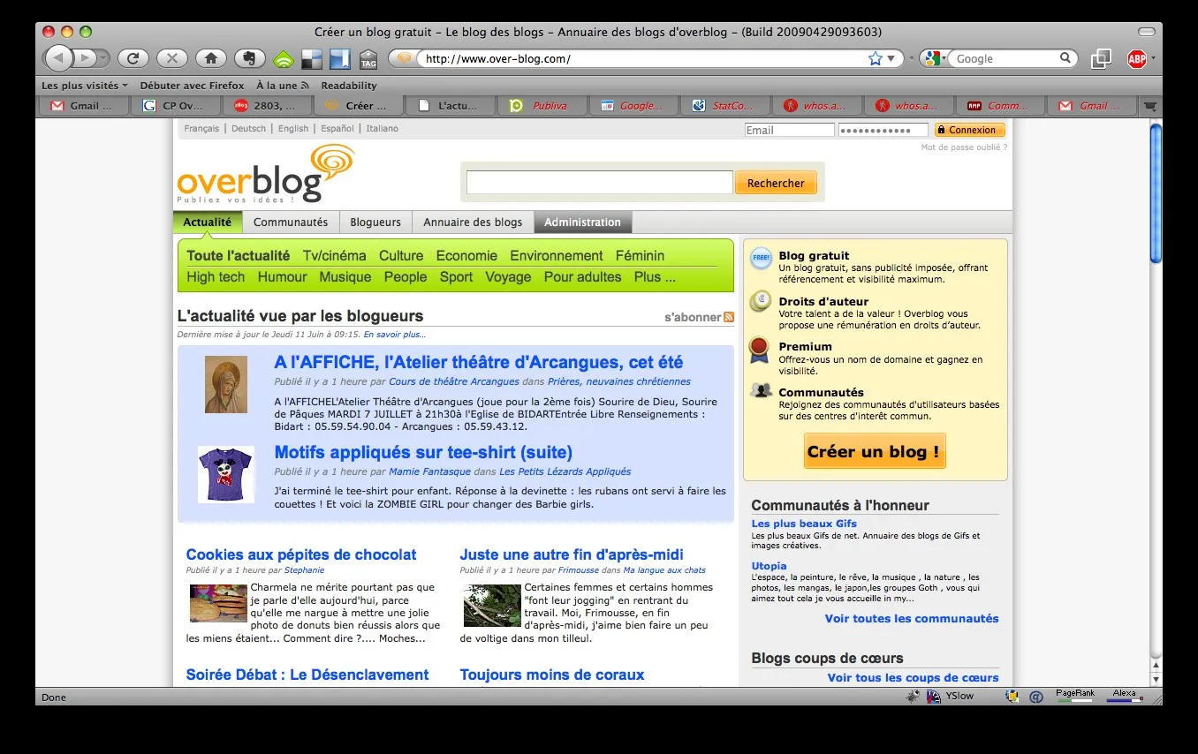1198x754 pixels.
Task: Click the Adblock Plus ABP icon
Action: click(x=1137, y=59)
